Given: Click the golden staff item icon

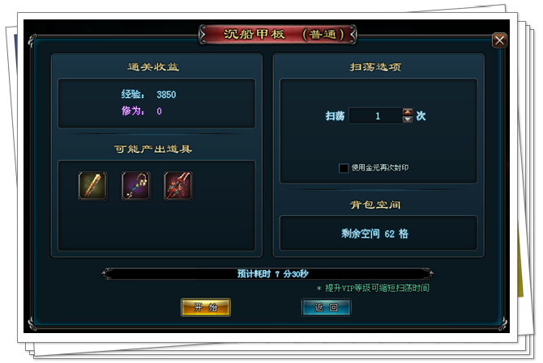Looking at the screenshot, I should (92, 186).
